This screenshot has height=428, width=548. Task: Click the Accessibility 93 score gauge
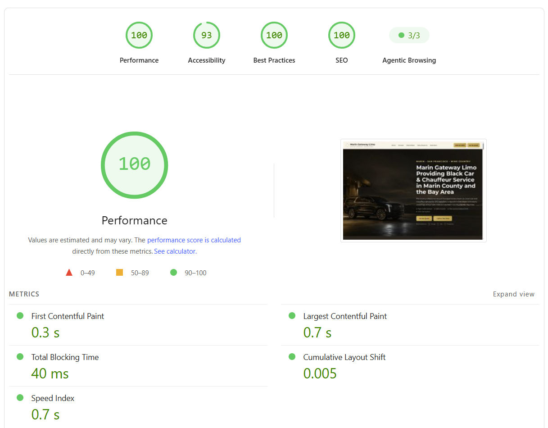tap(207, 35)
